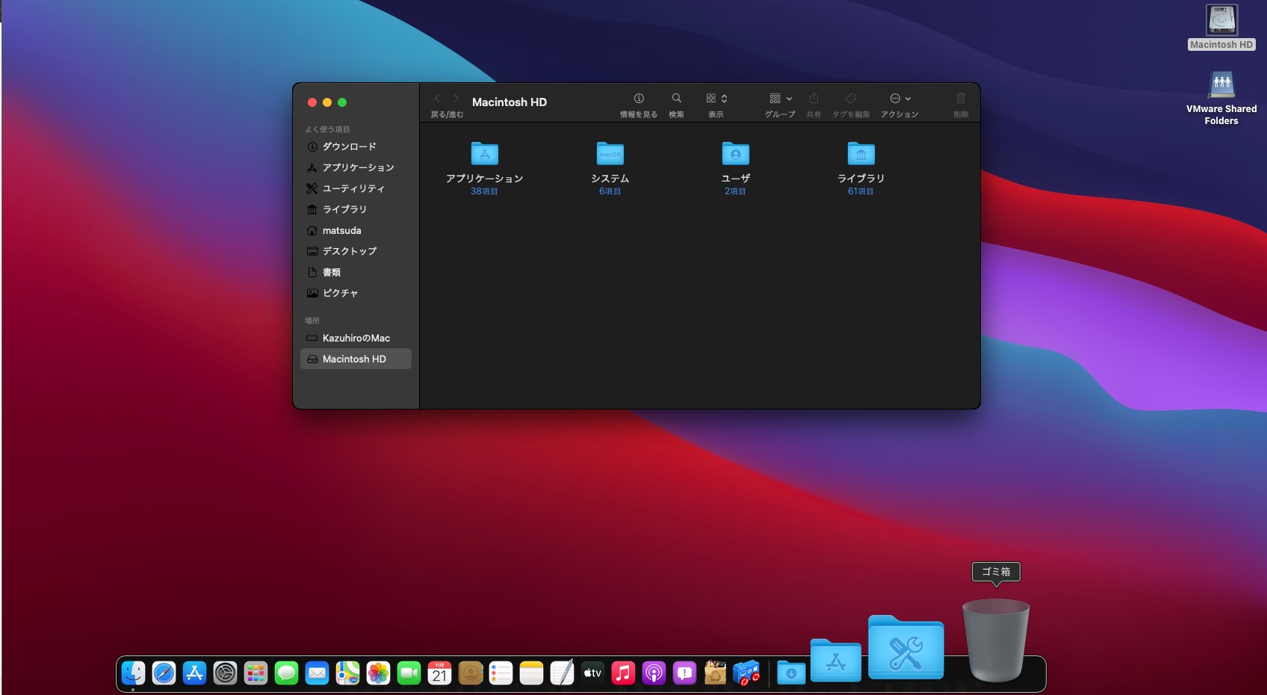The height and width of the screenshot is (695, 1267).
Task: Select Downloads in the sidebar
Action: click(x=349, y=146)
